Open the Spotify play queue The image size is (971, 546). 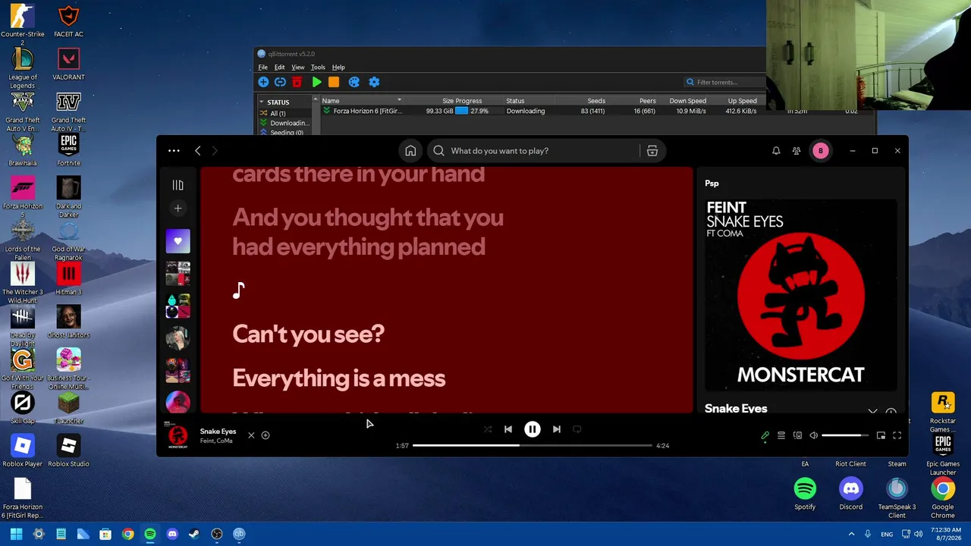click(781, 435)
